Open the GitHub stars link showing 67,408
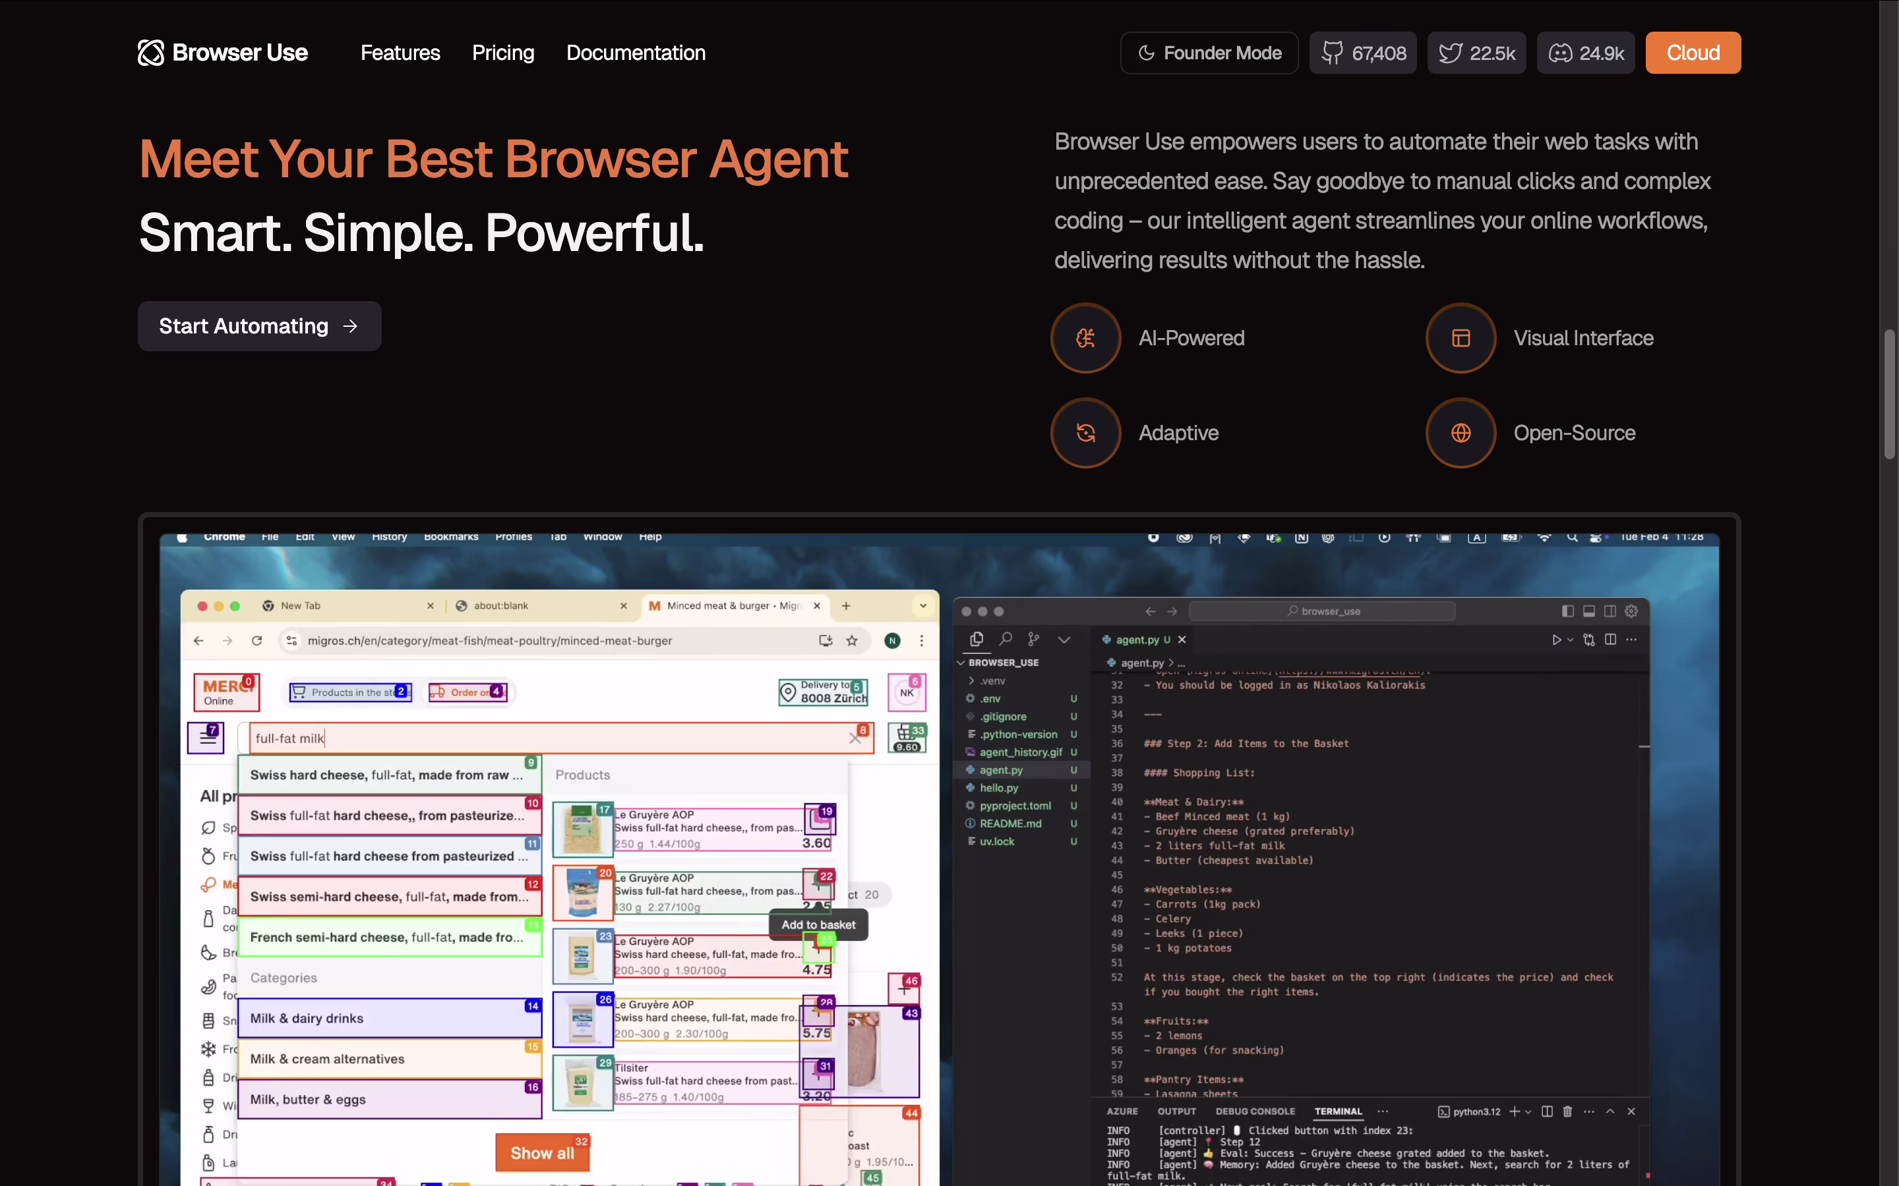This screenshot has width=1899, height=1186. click(x=1363, y=53)
